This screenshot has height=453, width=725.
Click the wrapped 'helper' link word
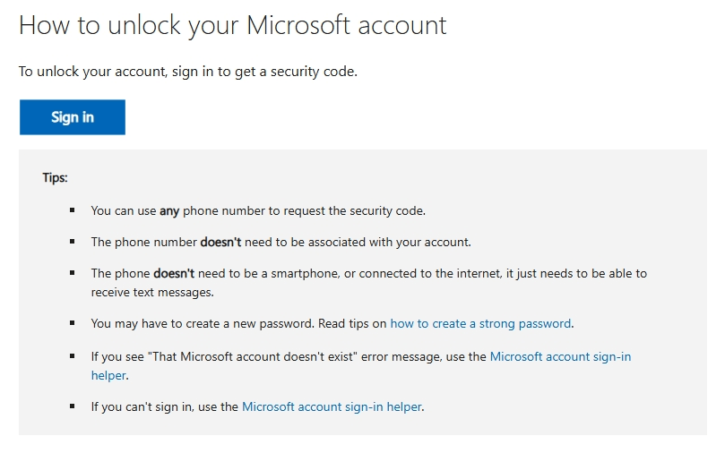pyautogui.click(x=108, y=375)
